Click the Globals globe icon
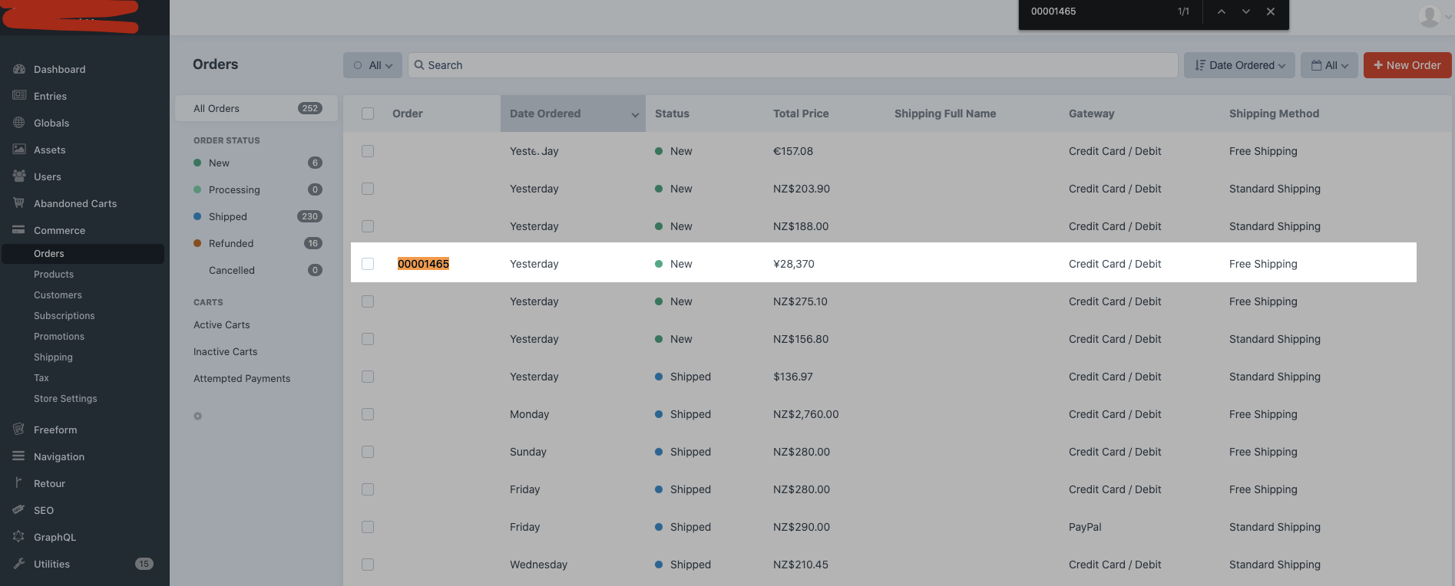 pyautogui.click(x=19, y=123)
